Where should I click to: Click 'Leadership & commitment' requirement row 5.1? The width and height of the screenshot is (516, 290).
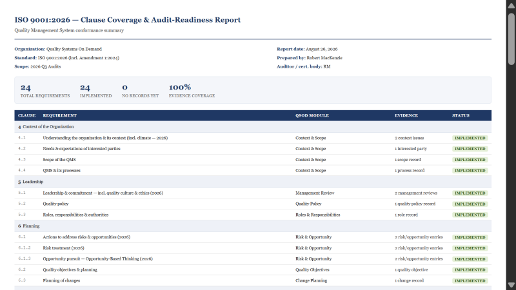click(103, 193)
